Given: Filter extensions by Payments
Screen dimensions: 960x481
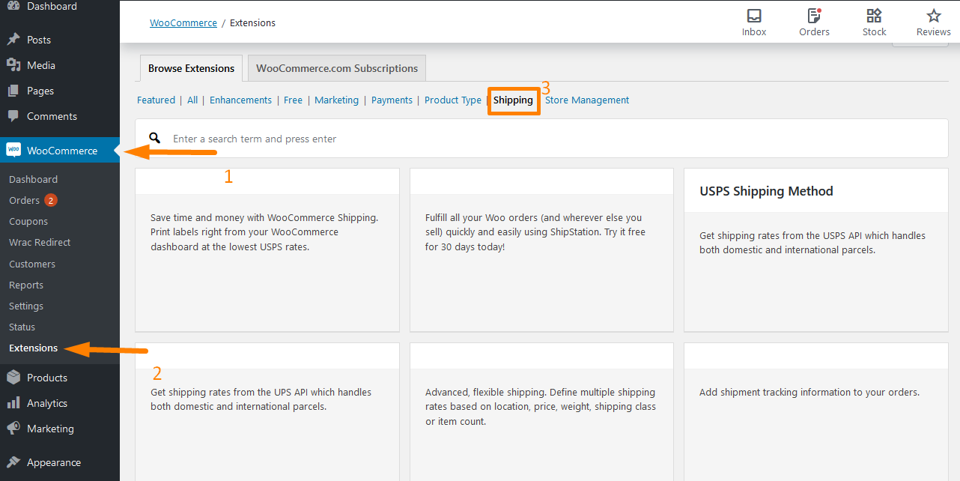Looking at the screenshot, I should [392, 100].
